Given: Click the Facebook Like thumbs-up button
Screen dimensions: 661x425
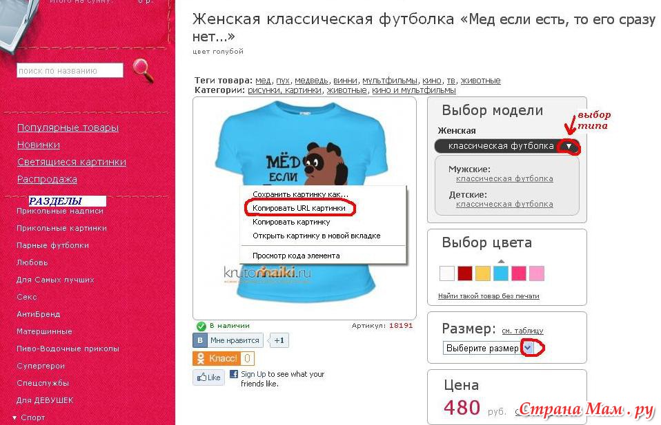Looking at the screenshot, I should [x=209, y=377].
